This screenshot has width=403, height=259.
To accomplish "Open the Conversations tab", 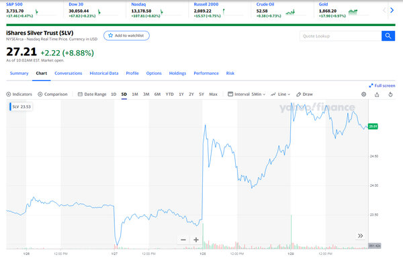I will 69,73.
